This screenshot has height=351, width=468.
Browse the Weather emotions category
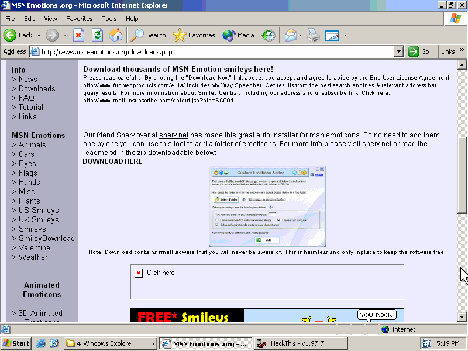click(33, 257)
